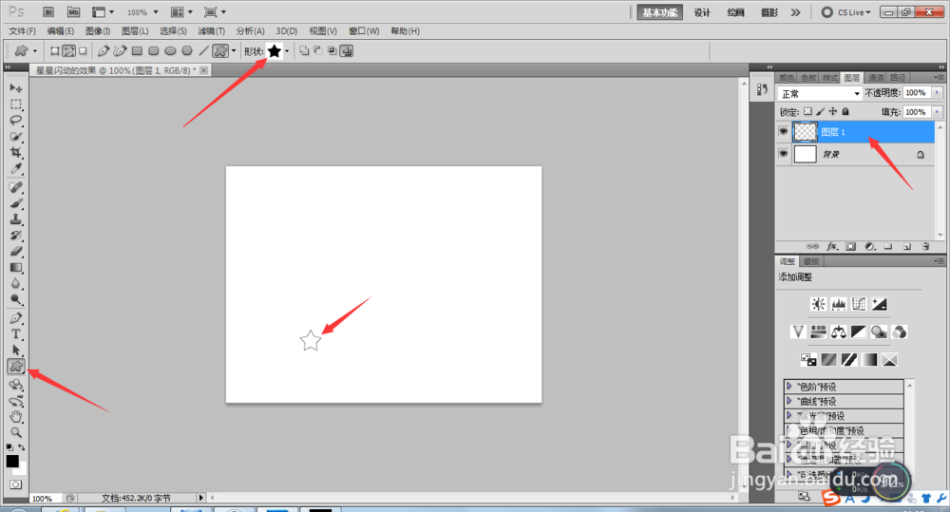Open the 不透明度 opacity slider arrow
The width and height of the screenshot is (950, 512).
click(938, 93)
